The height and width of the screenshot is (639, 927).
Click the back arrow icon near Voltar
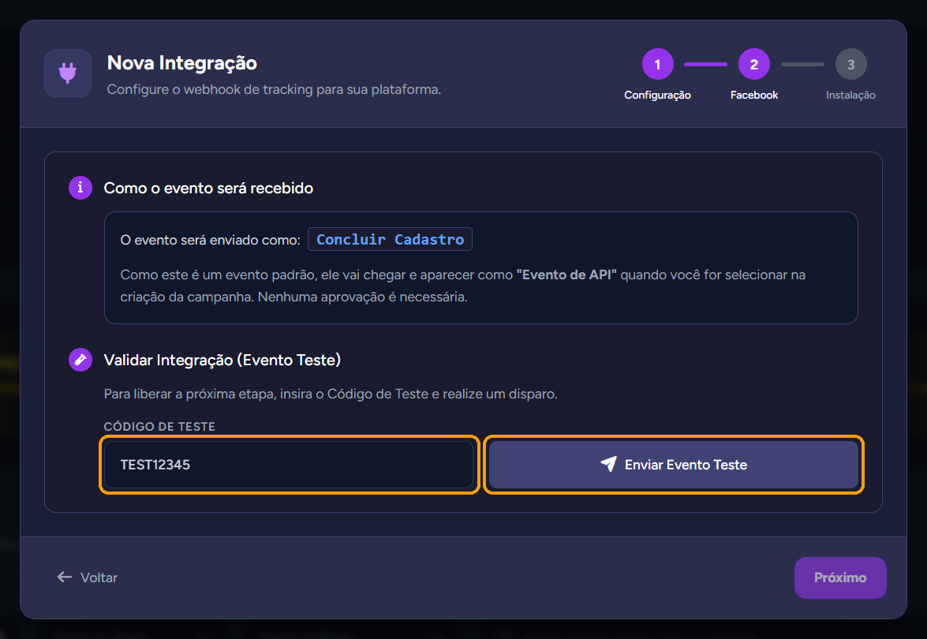65,577
